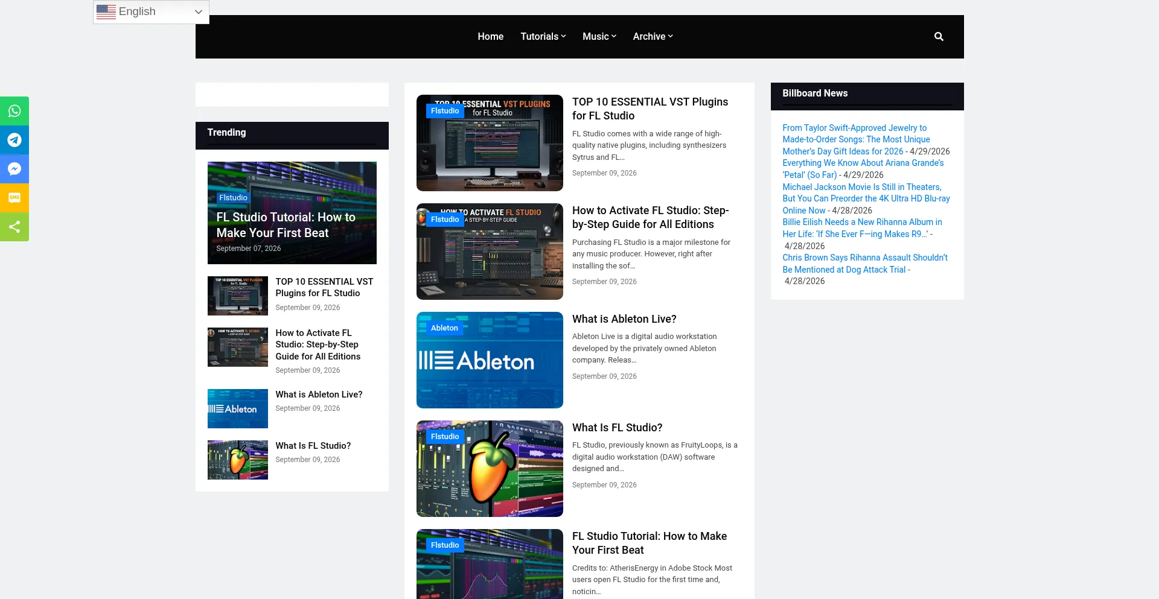
Task: Open trending FL Studio fruit logo thumbnail
Action: point(238,460)
